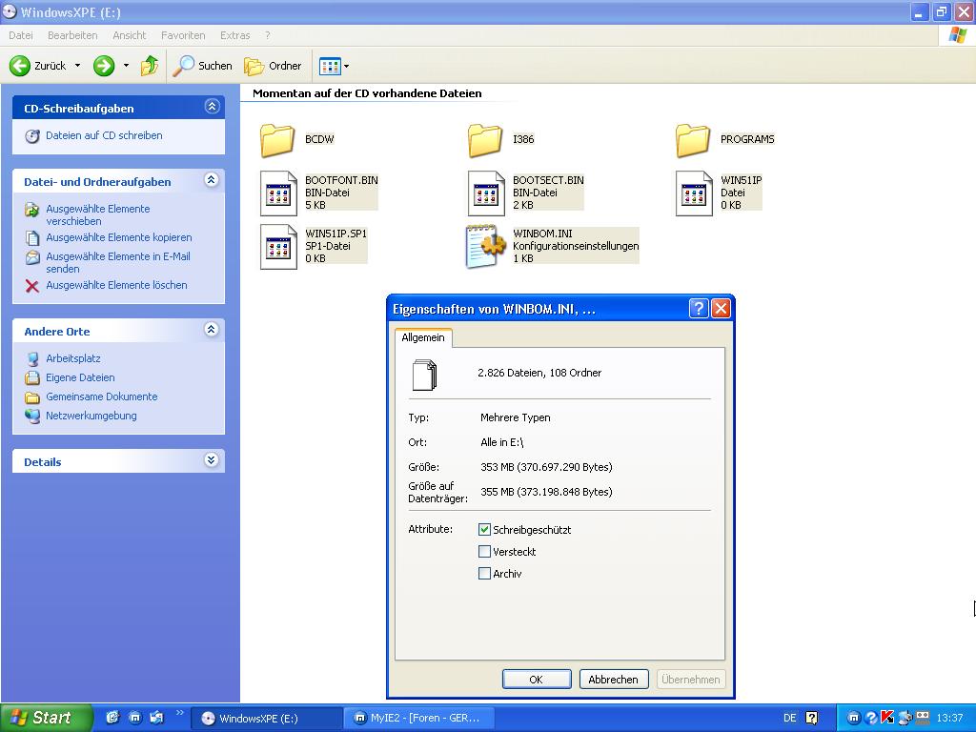This screenshot has height=732, width=976.
Task: Click Ausgewählte Elemente verschieben
Action: coord(98,214)
